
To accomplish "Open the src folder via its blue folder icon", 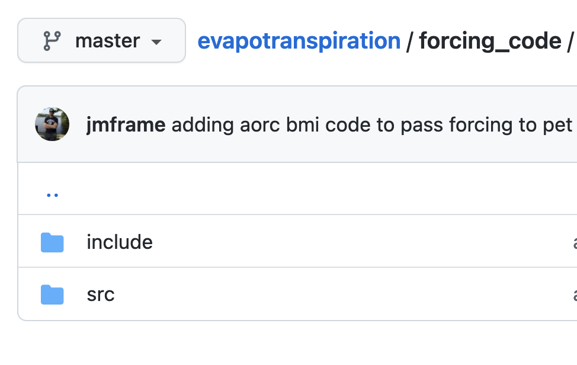I will click(52, 294).
